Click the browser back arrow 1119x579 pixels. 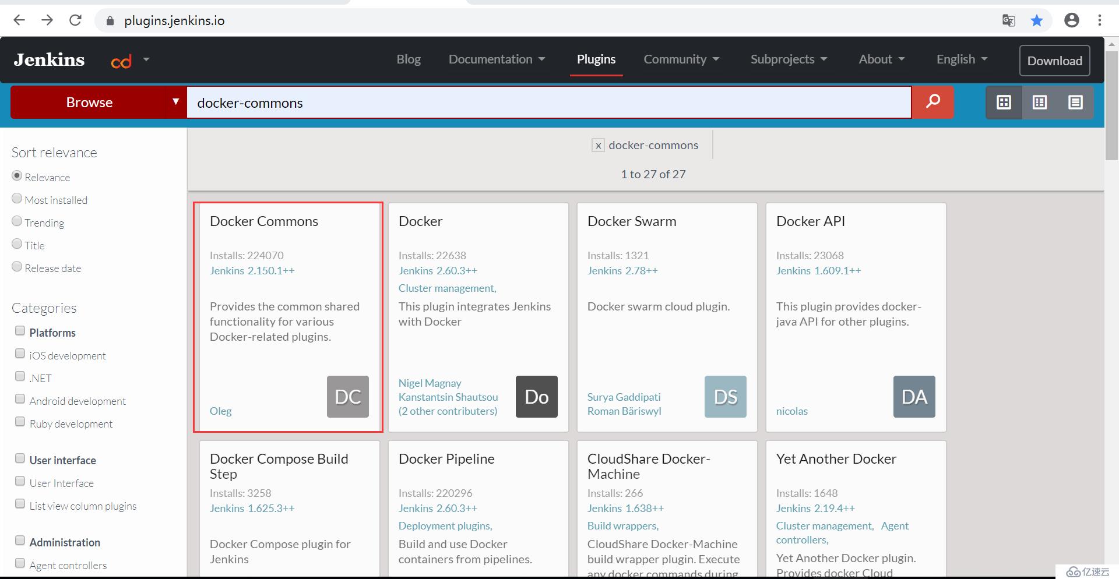pos(19,20)
